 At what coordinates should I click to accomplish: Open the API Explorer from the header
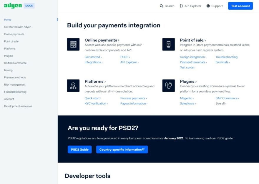(190, 6)
